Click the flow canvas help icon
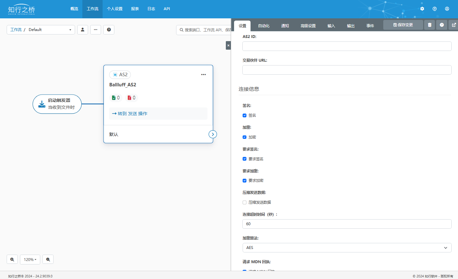458x279 pixels. (x=109, y=30)
